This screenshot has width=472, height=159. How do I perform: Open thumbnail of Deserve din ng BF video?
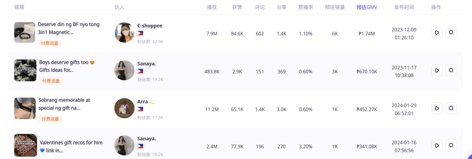pos(24,32)
